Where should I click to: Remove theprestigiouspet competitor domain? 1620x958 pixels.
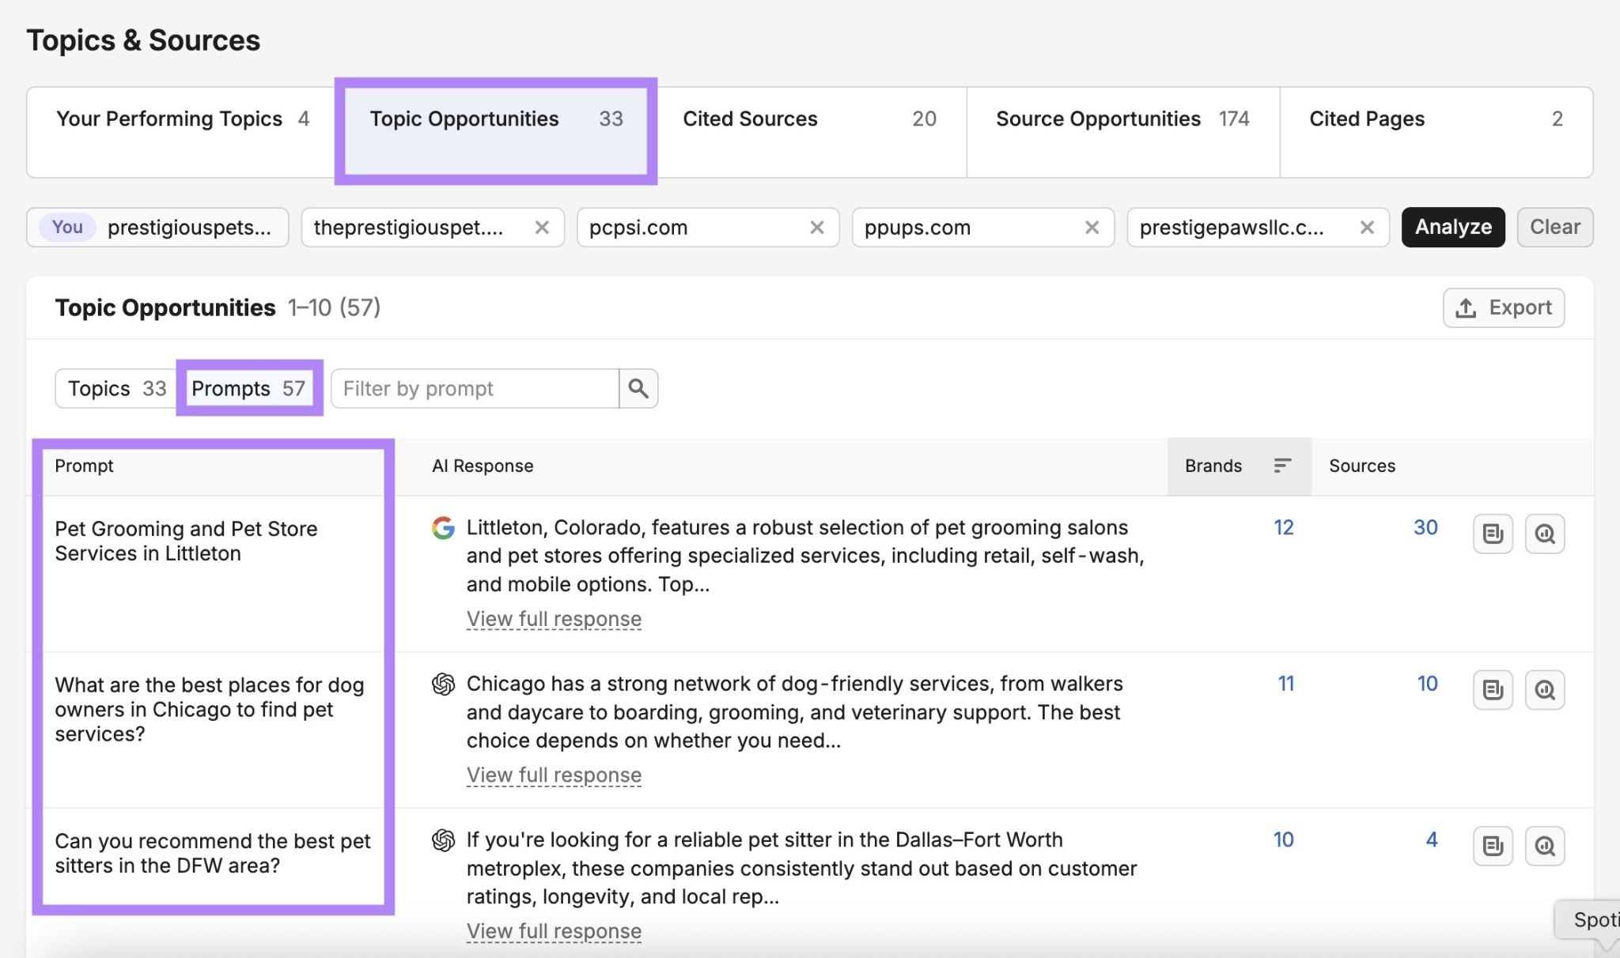(542, 228)
